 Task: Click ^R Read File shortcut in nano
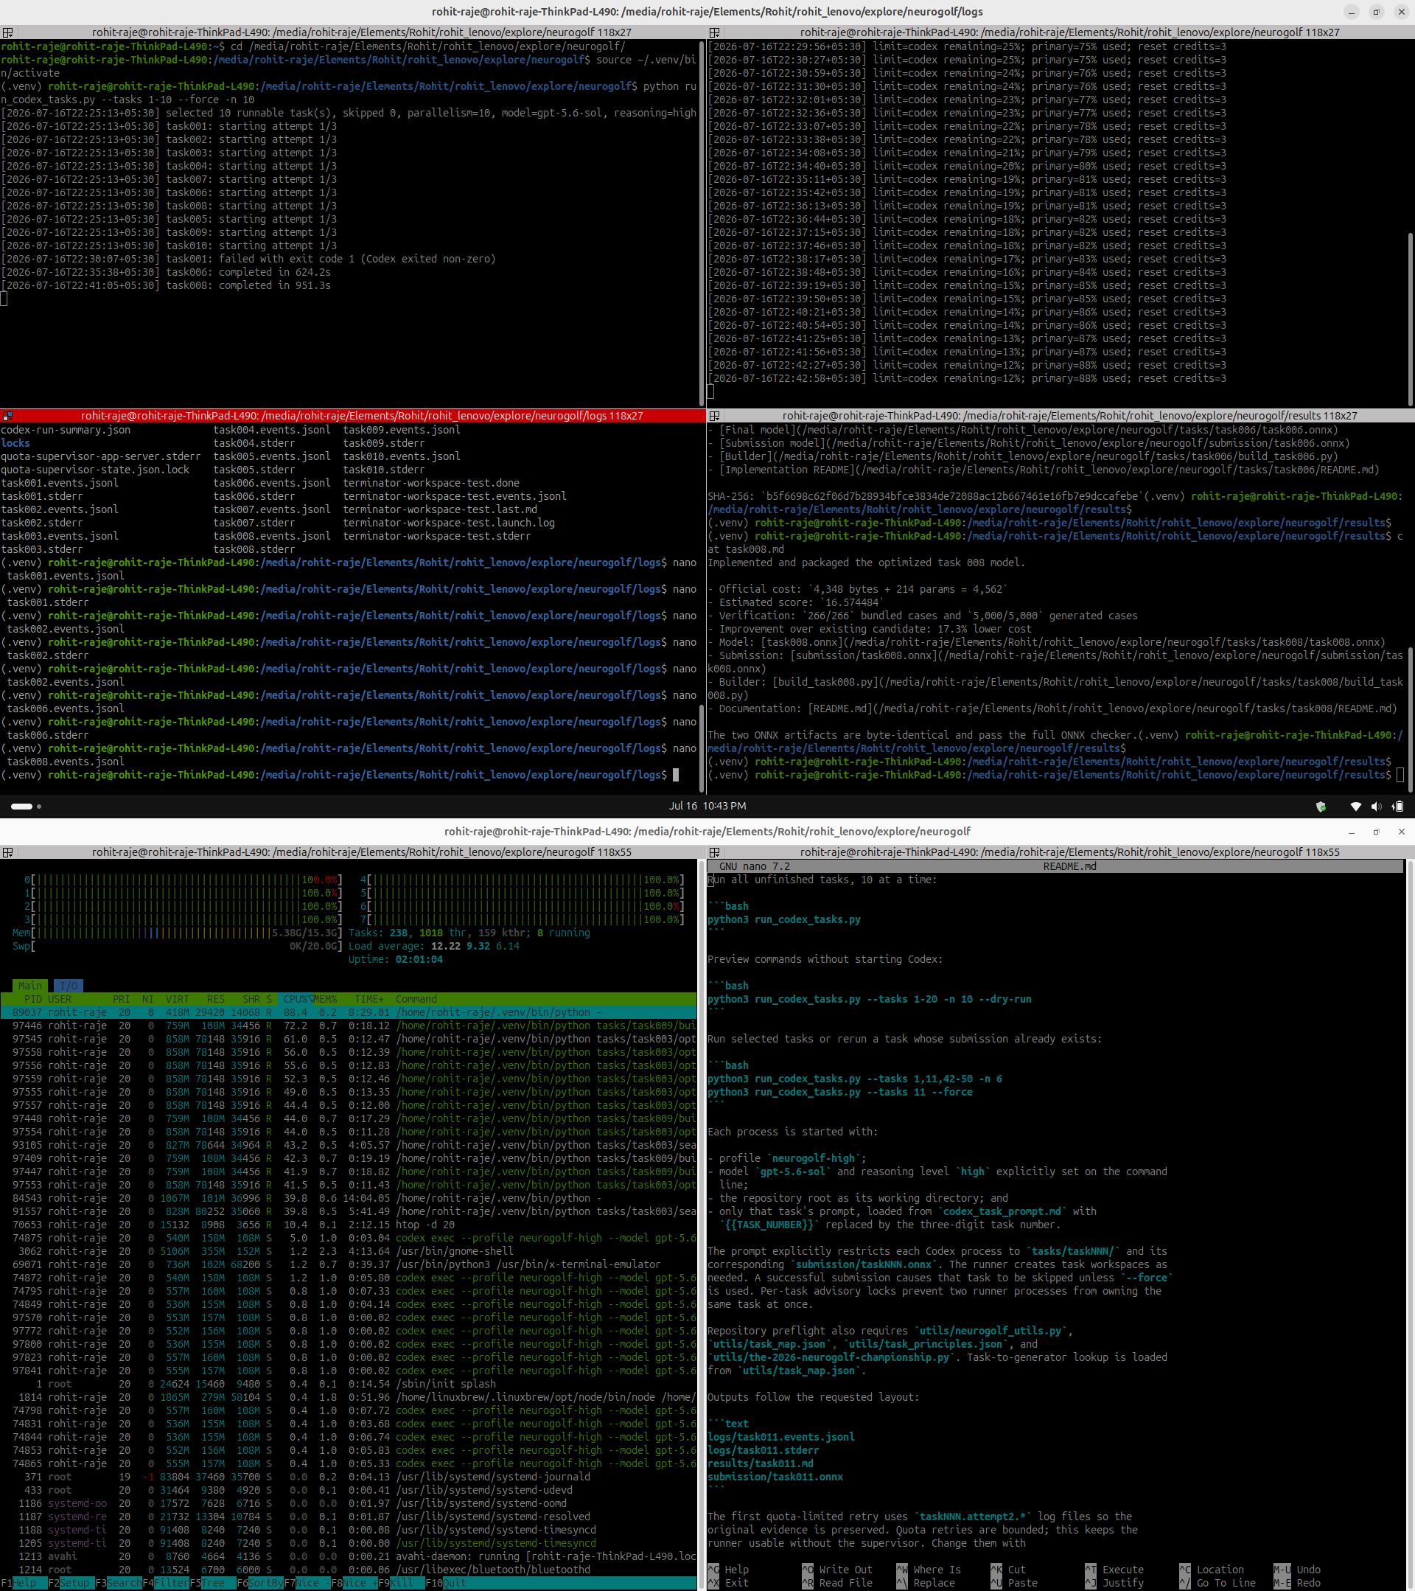pyautogui.click(x=838, y=1583)
